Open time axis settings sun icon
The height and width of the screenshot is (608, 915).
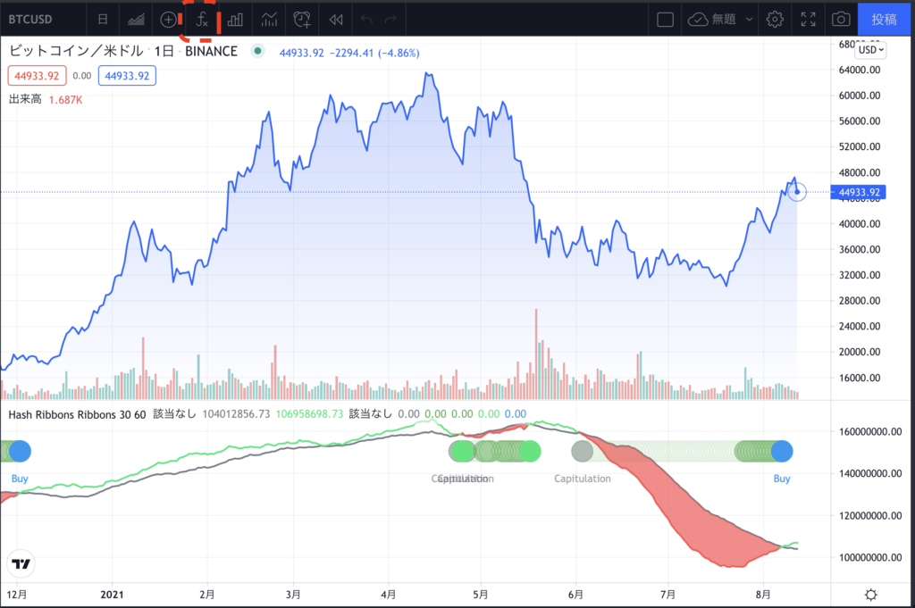coord(871,595)
